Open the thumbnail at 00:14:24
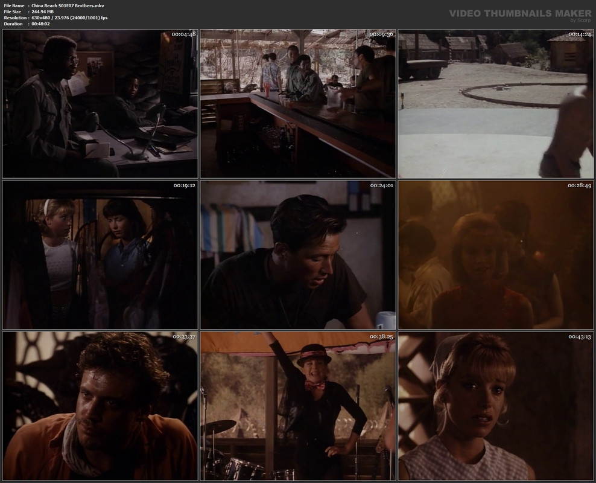 [x=496, y=104]
